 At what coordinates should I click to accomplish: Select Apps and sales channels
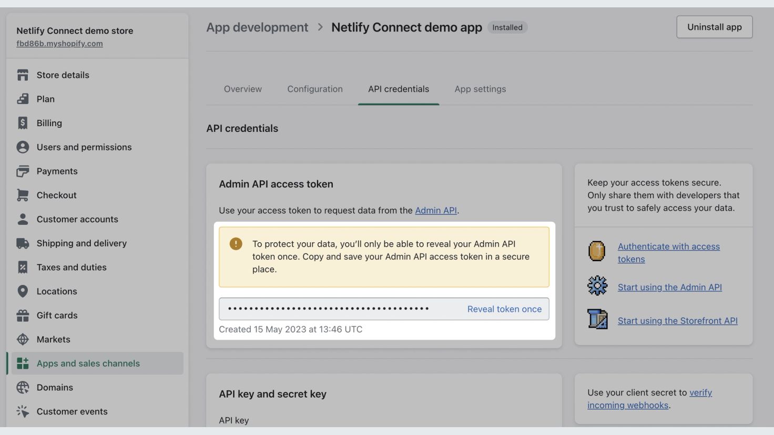(97, 364)
